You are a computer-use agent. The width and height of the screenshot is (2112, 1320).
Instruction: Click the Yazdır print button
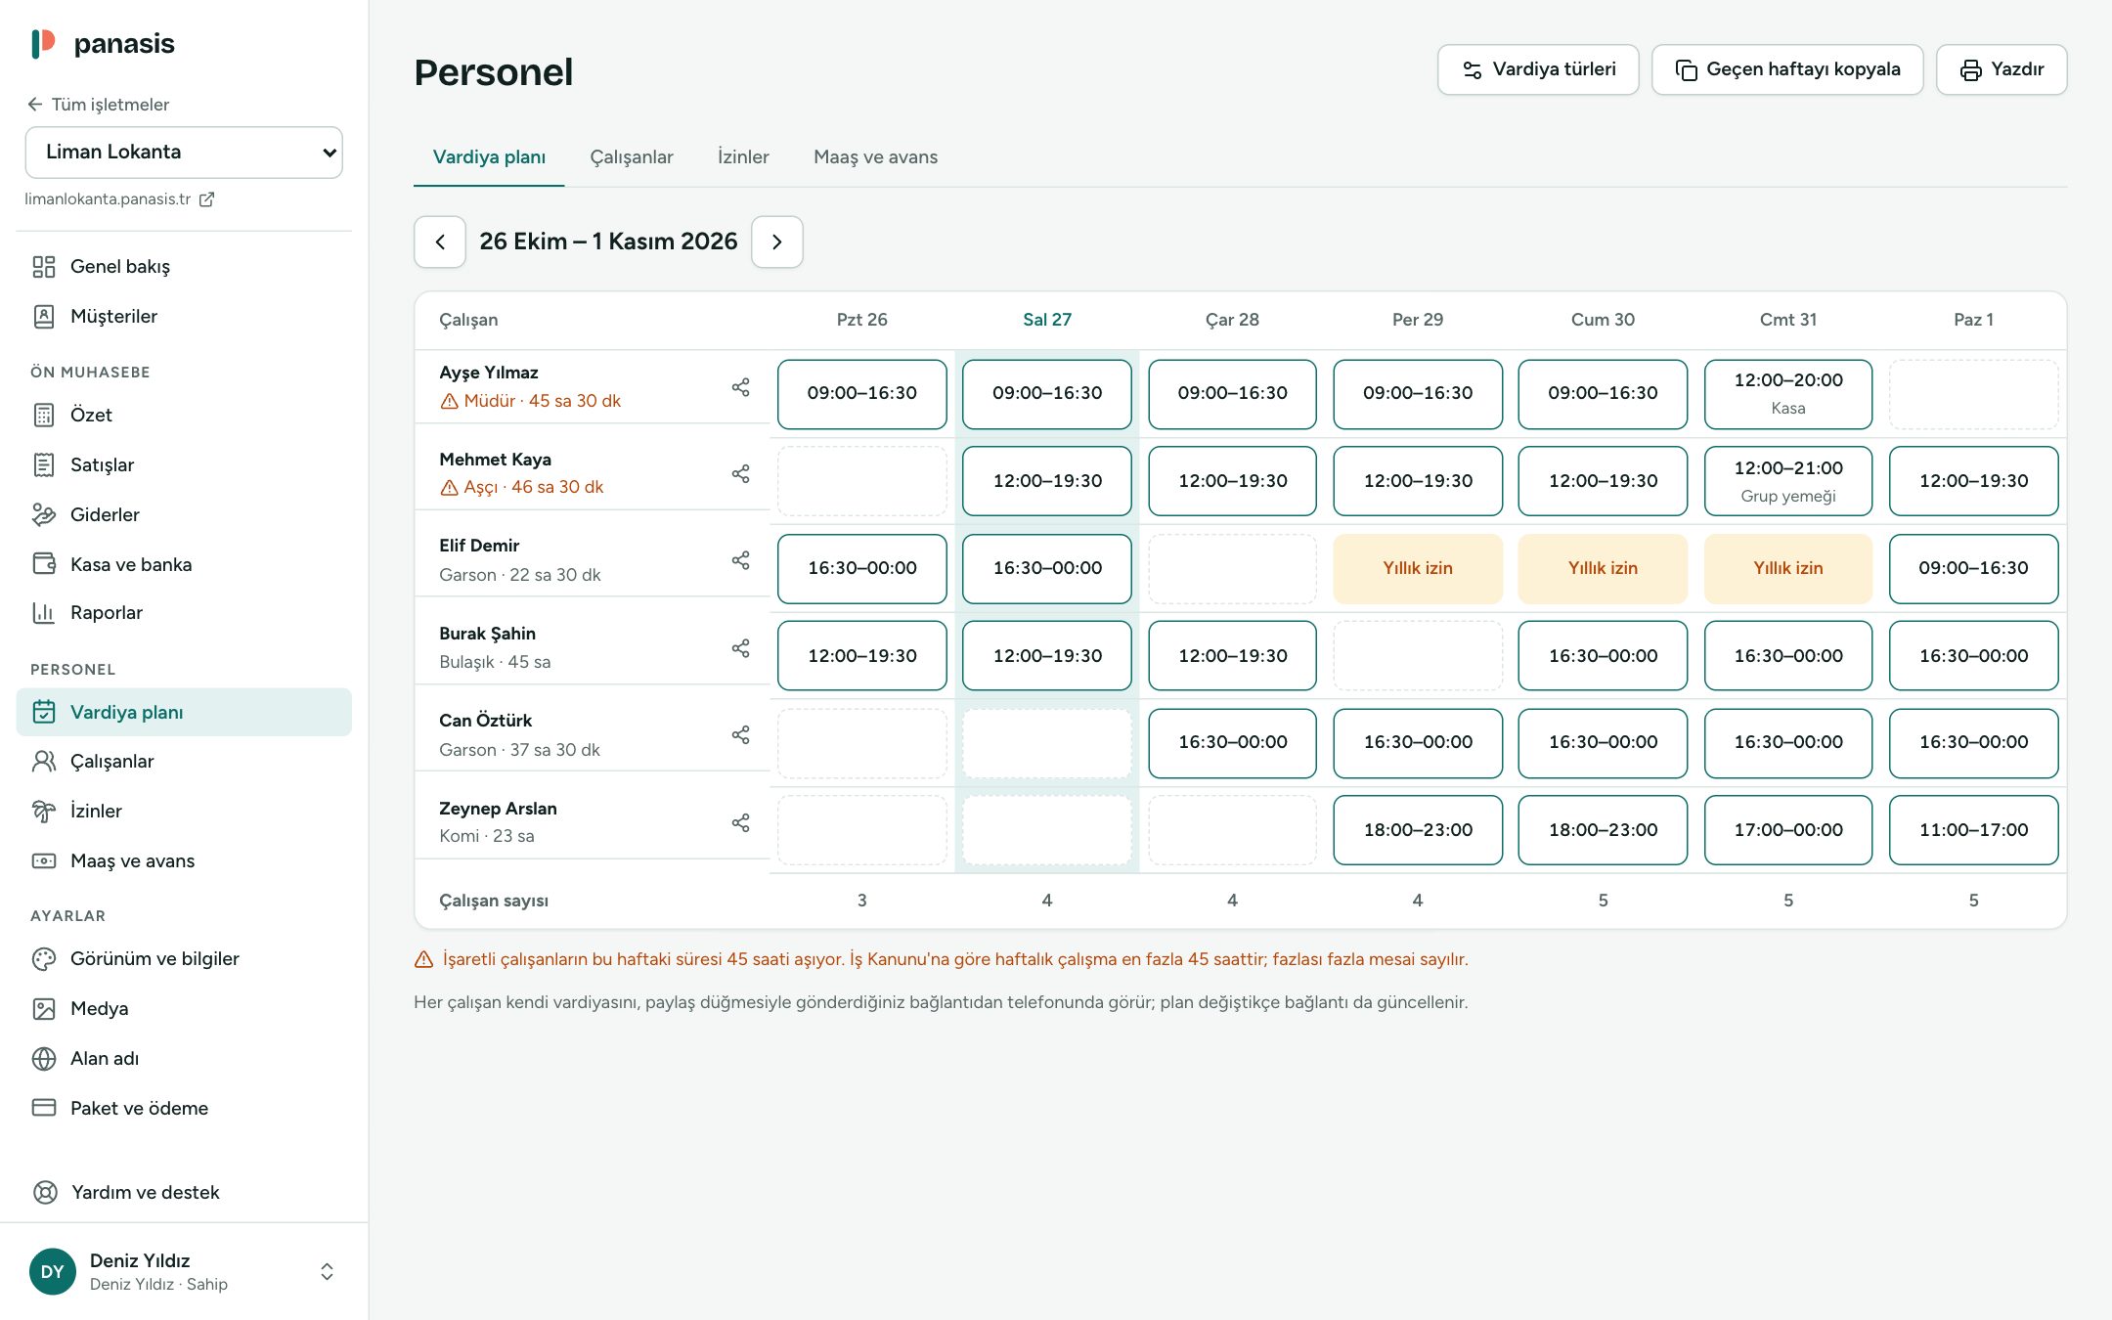[x=2002, y=69]
